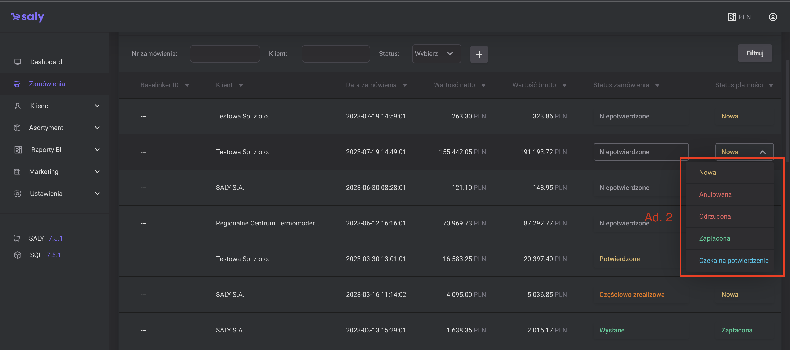Click the Dashboard monitor icon
The width and height of the screenshot is (790, 350).
click(18, 62)
